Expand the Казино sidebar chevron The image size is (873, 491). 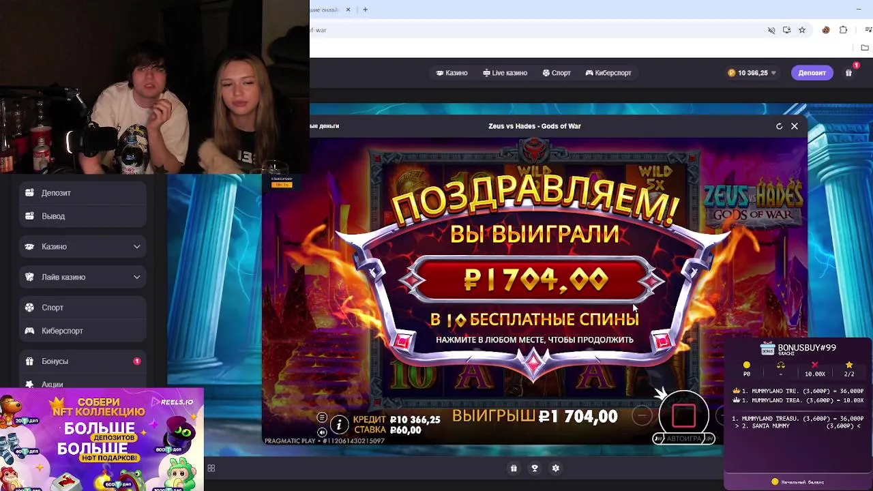pyautogui.click(x=137, y=247)
